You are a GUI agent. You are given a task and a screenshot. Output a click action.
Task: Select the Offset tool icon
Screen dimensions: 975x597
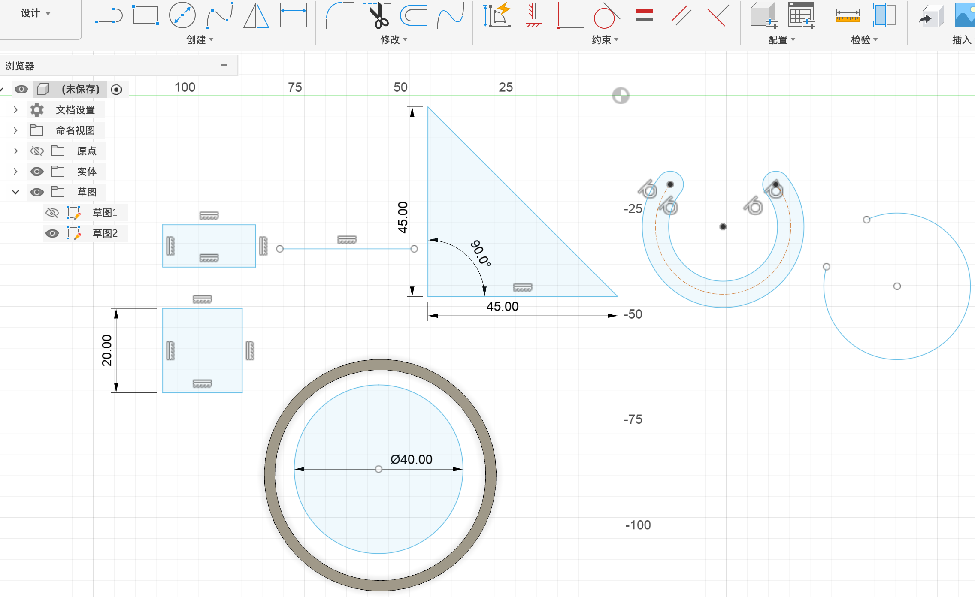[x=414, y=16]
